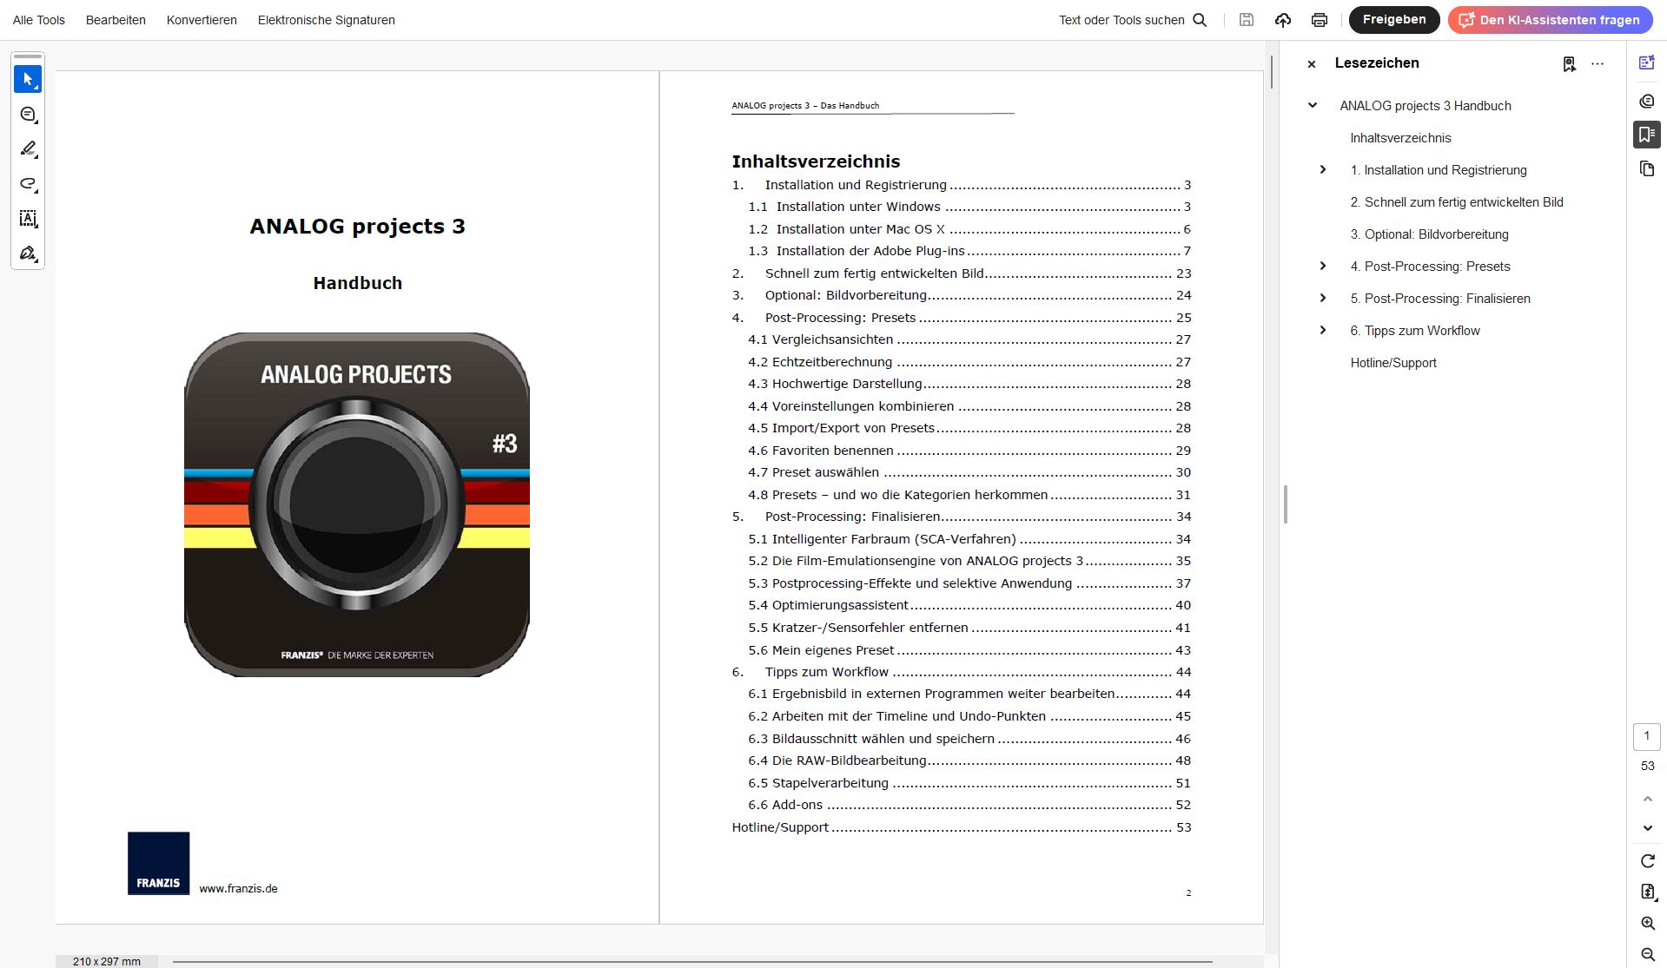Zoom in on the document
Screen dimensions: 1667x968
coord(1647,923)
